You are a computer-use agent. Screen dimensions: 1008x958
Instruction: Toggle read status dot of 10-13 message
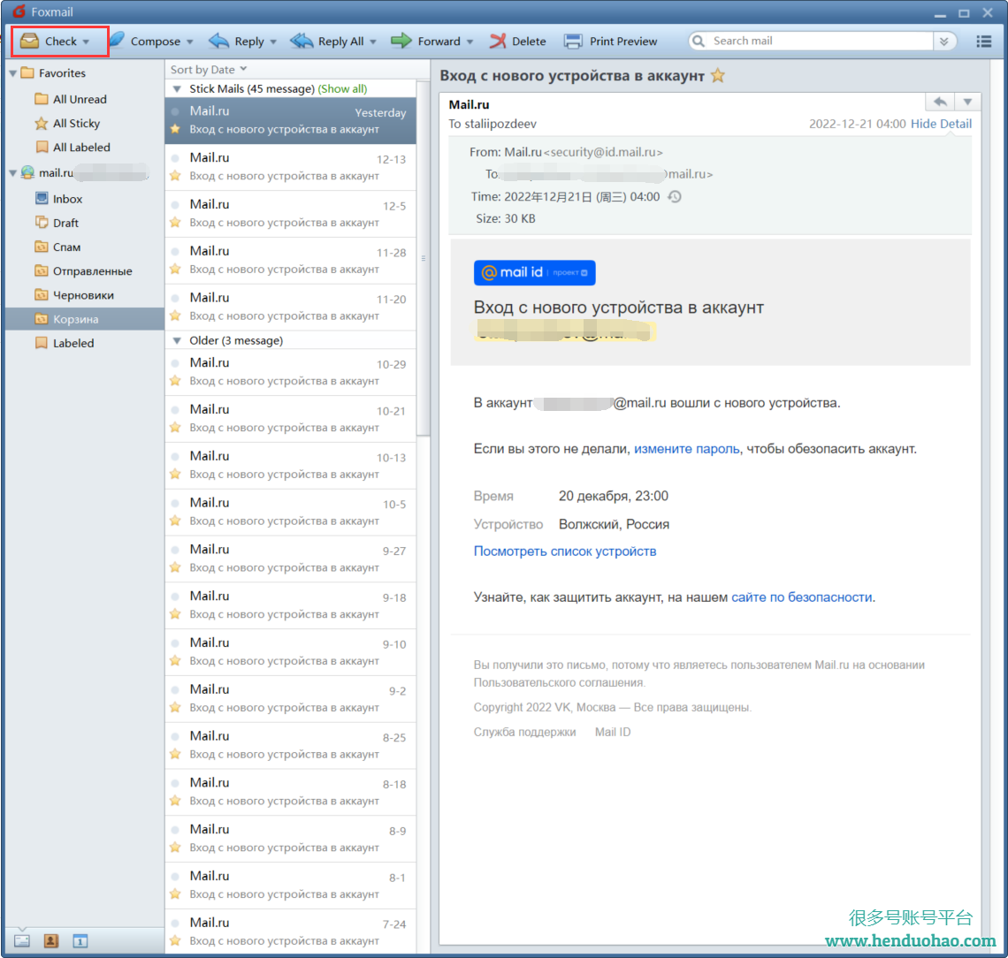coord(175,457)
